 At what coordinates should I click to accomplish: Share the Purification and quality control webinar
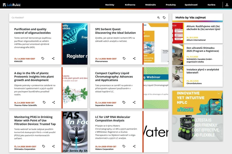point(53,58)
